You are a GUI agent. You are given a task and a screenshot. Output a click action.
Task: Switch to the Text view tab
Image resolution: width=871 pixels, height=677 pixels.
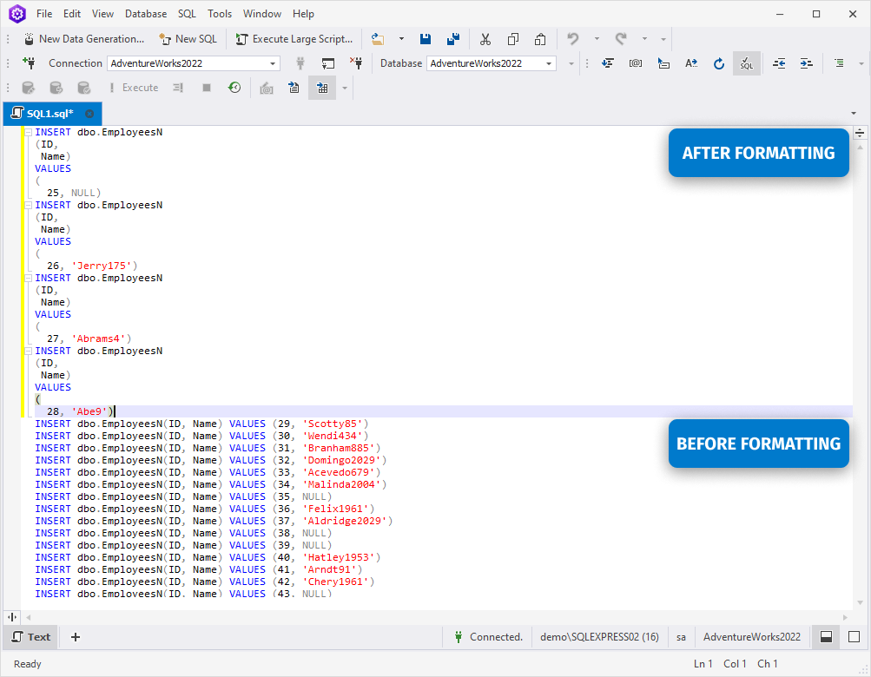coord(31,637)
